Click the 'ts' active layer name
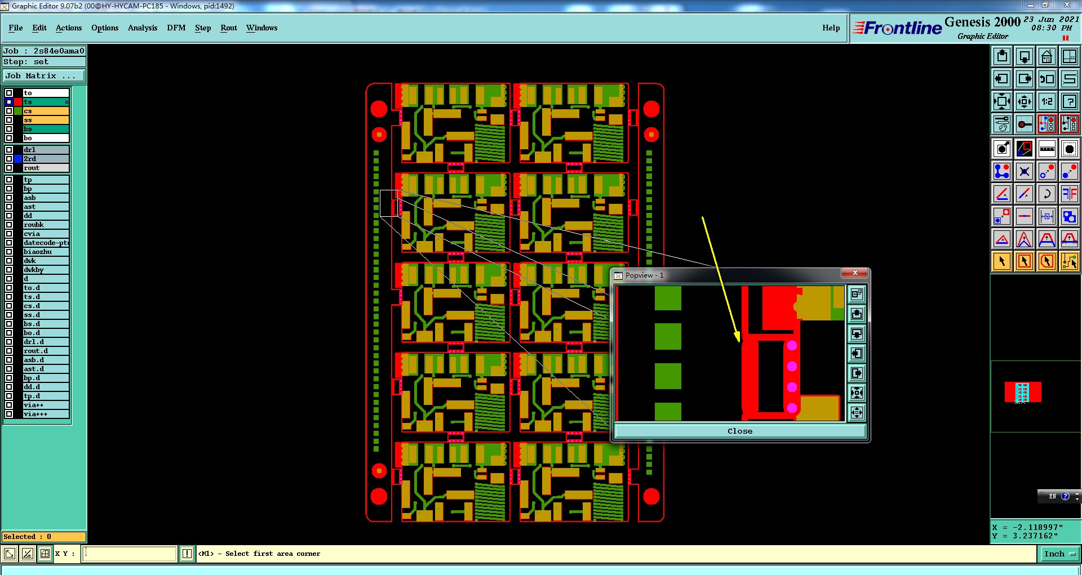This screenshot has width=1082, height=575. pos(46,102)
